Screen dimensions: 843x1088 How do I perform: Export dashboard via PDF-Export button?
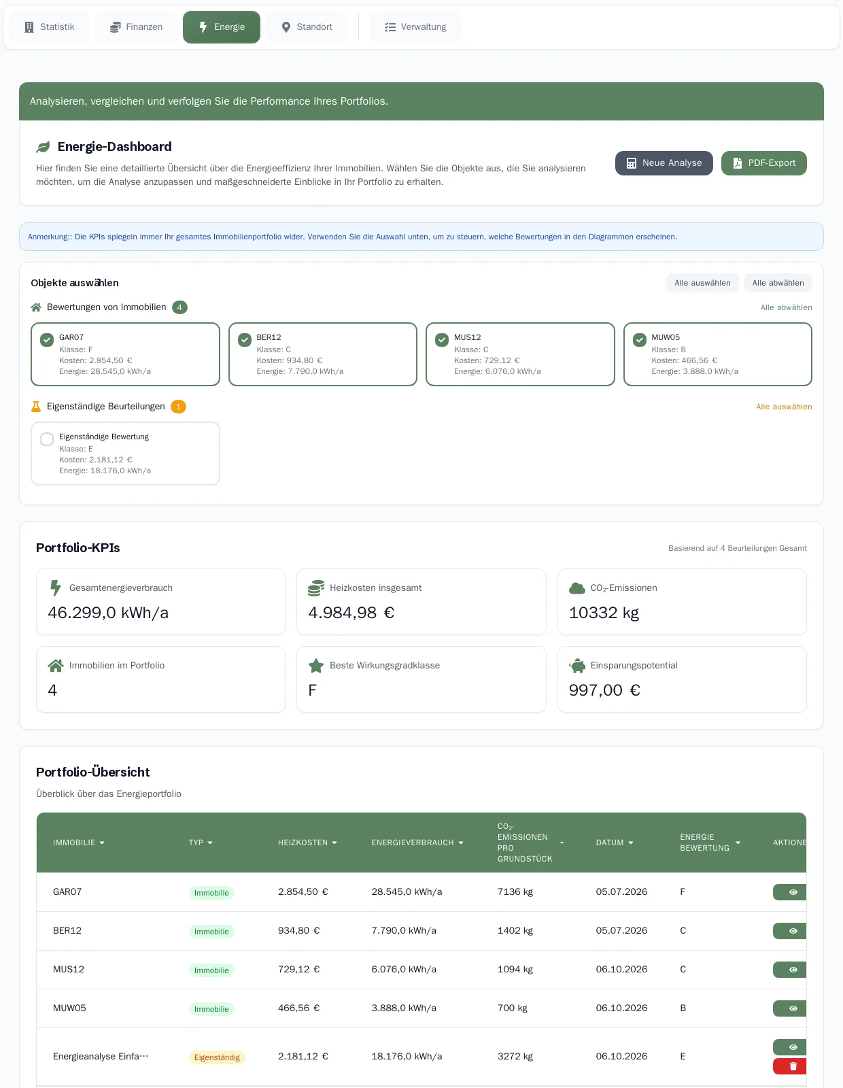(x=763, y=163)
